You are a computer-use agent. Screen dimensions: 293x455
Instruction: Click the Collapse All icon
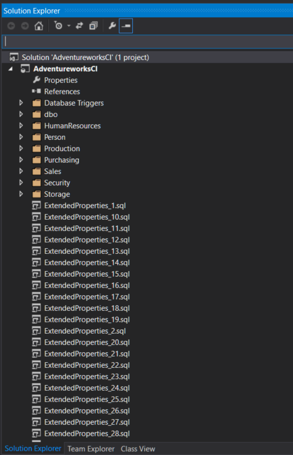click(93, 26)
